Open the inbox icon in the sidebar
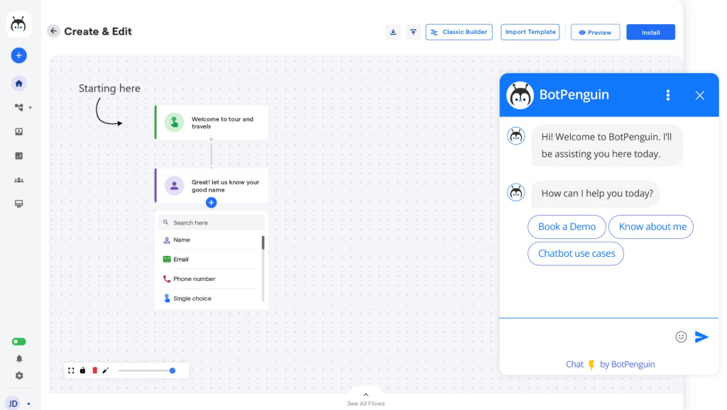Image resolution: width=727 pixels, height=410 pixels. coord(18,131)
